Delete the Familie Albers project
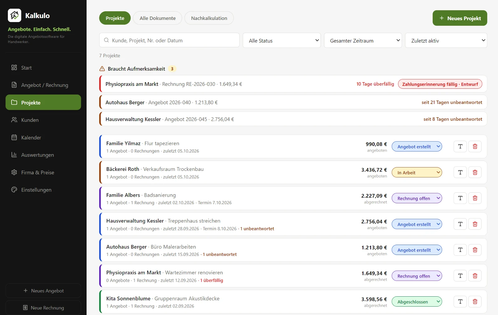The width and height of the screenshot is (498, 315). 475,198
